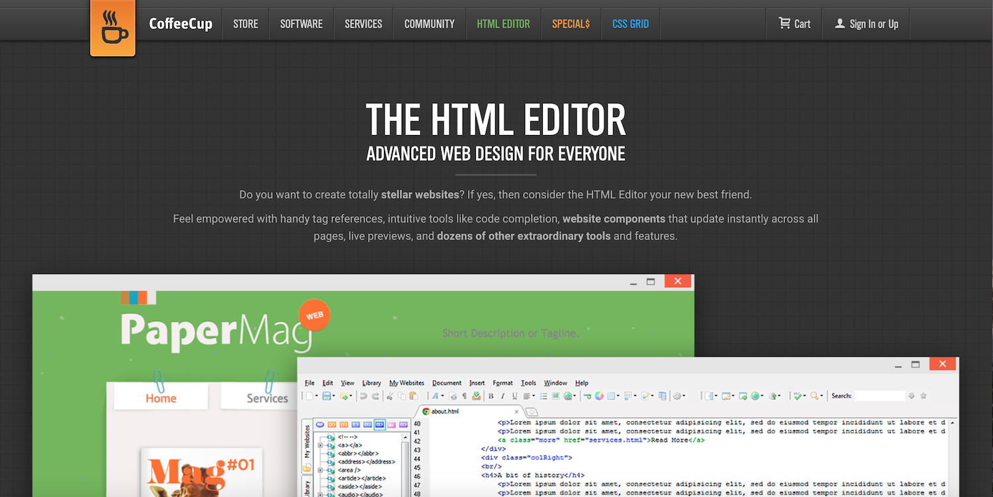Click the Paste clipboard icon

(414, 396)
